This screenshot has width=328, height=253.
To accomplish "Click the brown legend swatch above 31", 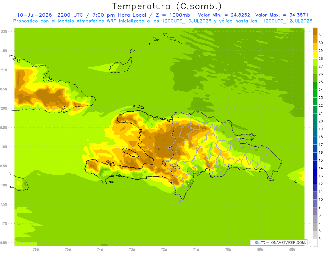I will (x=315, y=31).
